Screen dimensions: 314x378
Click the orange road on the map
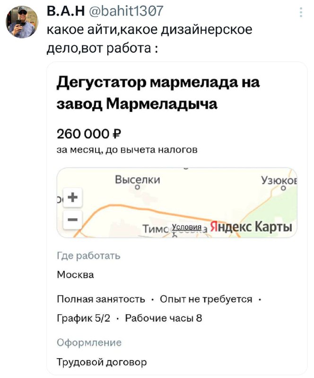click(142, 207)
